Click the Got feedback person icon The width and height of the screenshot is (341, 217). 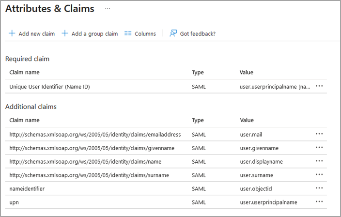click(x=173, y=34)
